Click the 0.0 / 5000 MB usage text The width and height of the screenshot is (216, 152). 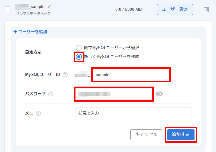pyautogui.click(x=128, y=10)
